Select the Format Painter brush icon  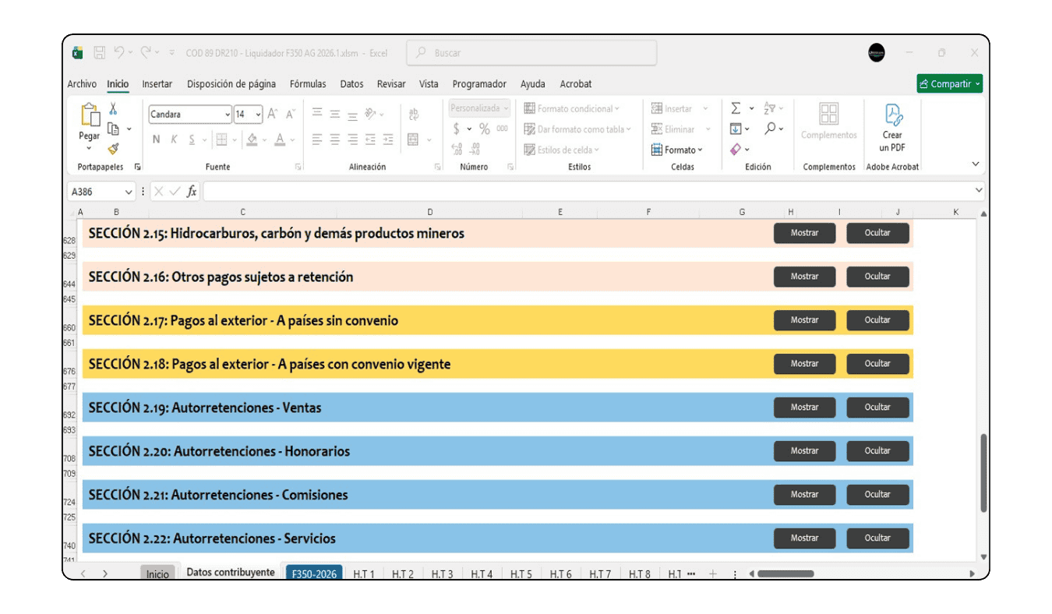113,149
